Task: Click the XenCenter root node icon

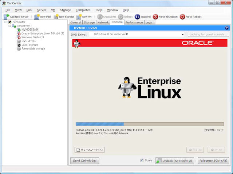Action: pyautogui.click(x=10, y=22)
